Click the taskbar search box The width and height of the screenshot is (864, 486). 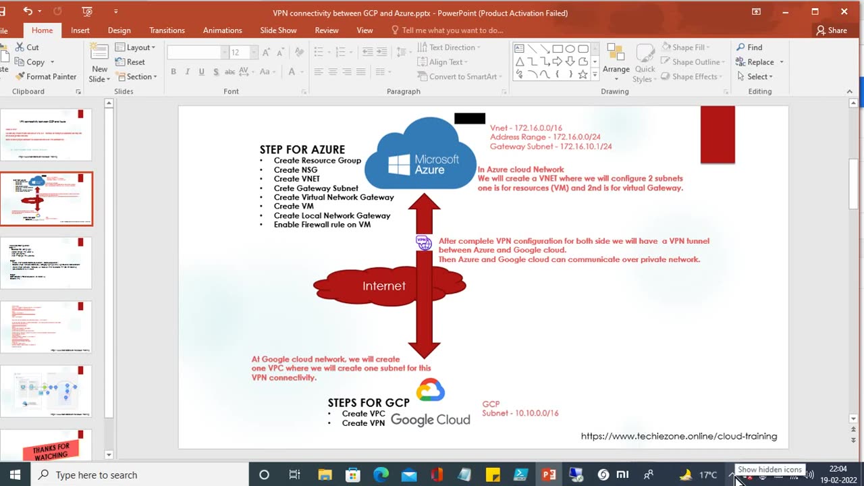(x=140, y=475)
